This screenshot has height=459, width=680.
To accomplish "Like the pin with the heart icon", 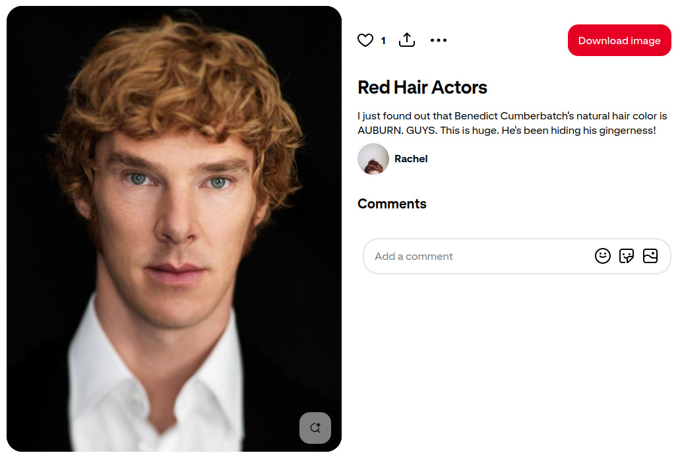I will [x=365, y=40].
